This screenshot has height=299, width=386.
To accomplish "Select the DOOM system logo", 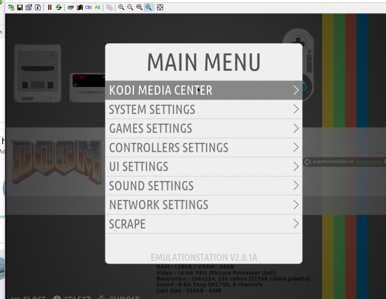I will click(x=56, y=162).
